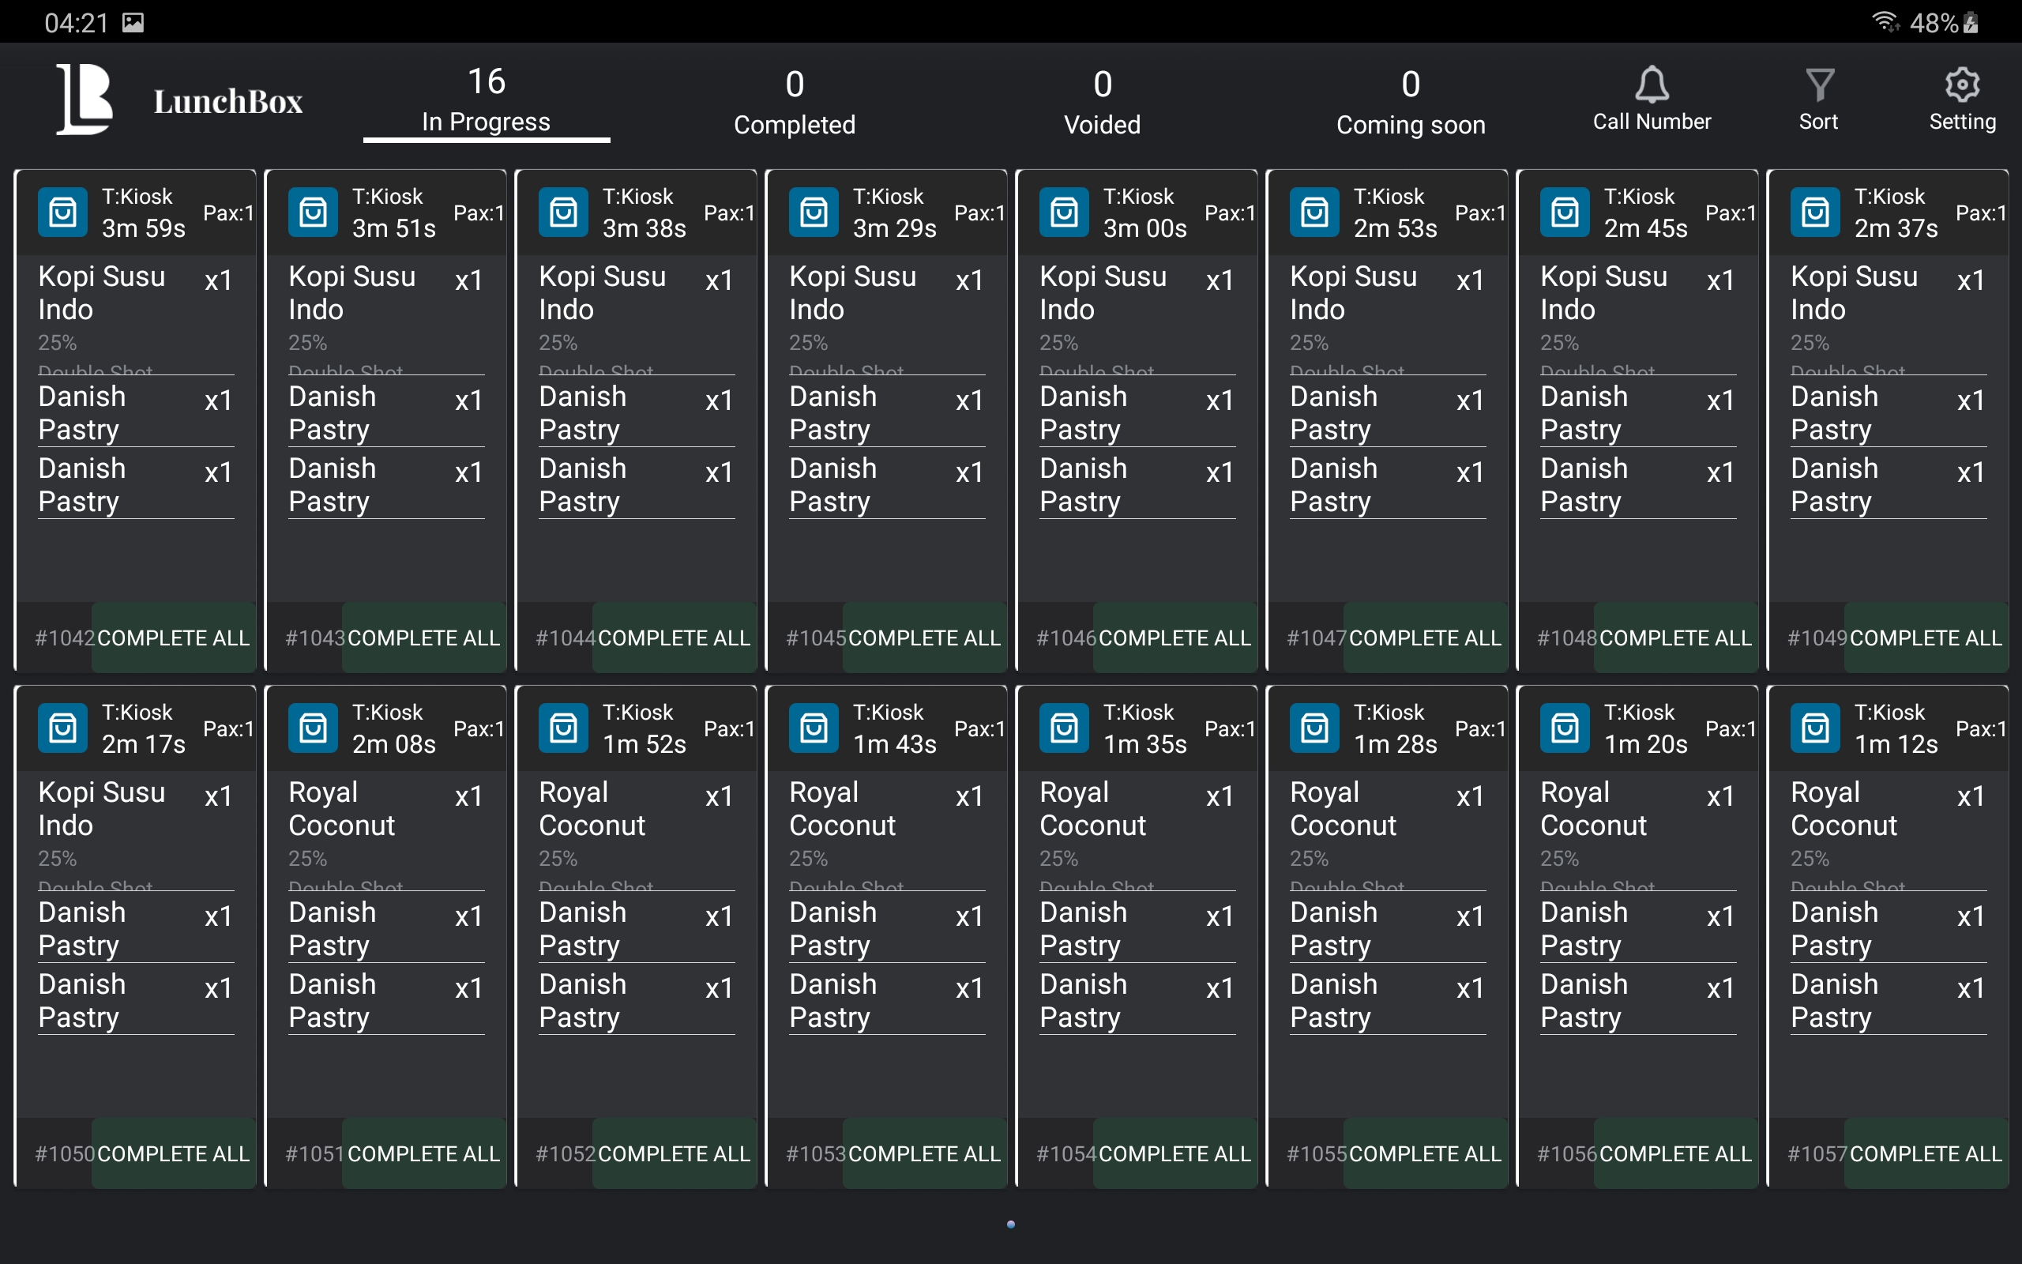Open the Setting gear icon

[x=1962, y=85]
